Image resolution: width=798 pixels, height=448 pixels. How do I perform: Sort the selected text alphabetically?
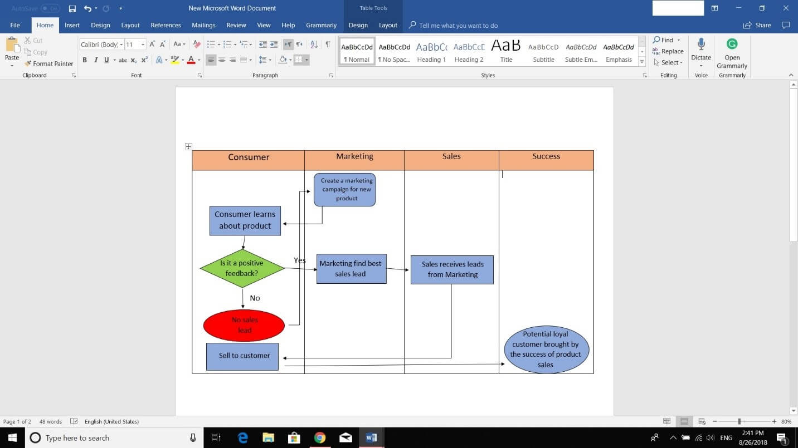(x=313, y=44)
